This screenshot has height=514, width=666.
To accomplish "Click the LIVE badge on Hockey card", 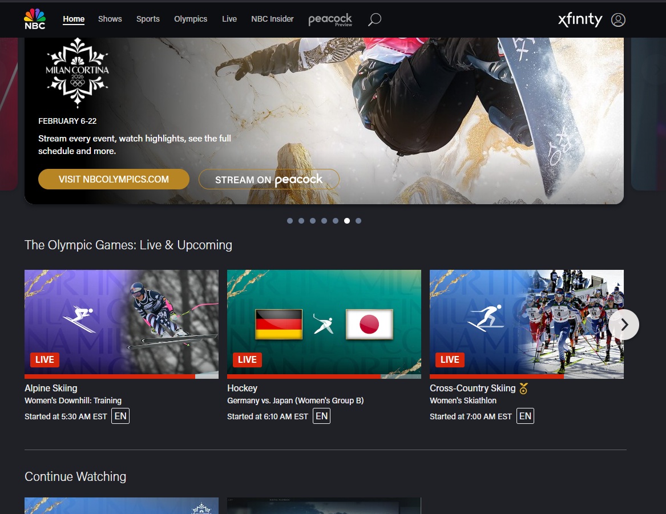I will (x=247, y=359).
